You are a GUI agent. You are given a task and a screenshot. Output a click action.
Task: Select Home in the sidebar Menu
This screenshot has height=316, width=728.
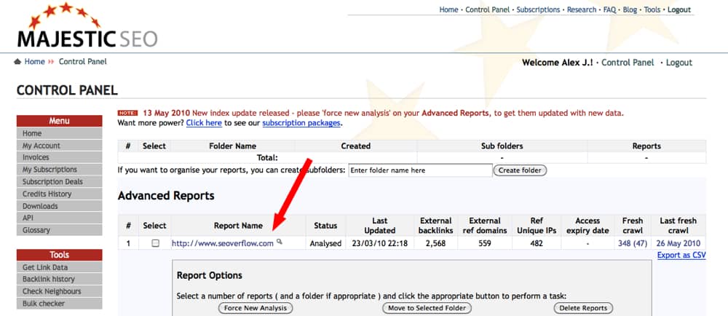point(60,134)
